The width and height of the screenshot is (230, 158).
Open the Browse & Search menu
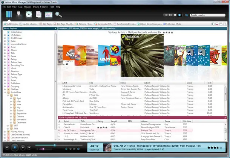pyautogui.click(x=40, y=7)
